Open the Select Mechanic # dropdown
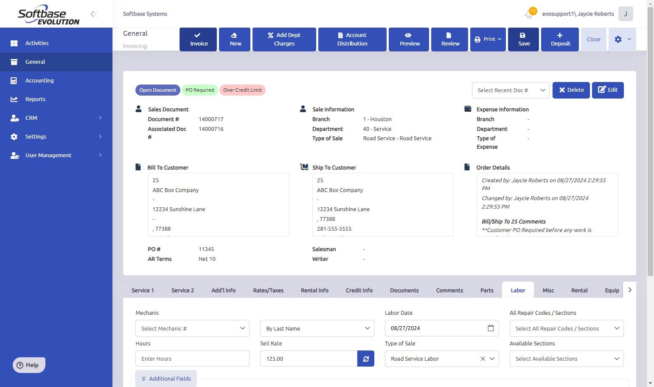The image size is (654, 387). click(192, 328)
